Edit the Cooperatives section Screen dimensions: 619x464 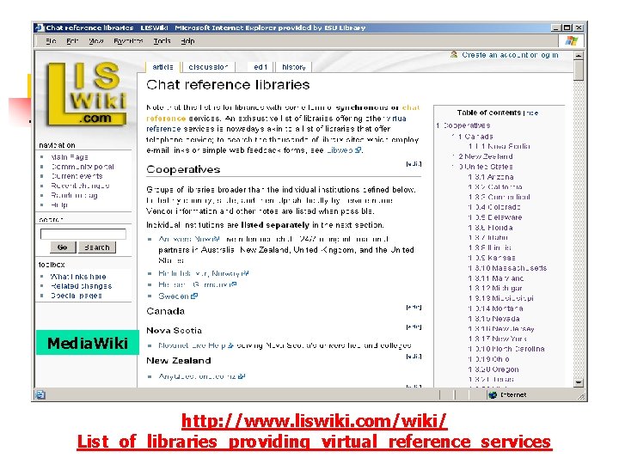(x=414, y=164)
